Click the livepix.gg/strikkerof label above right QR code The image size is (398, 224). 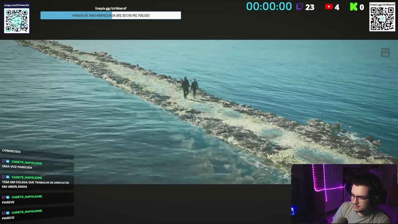(382, 4)
